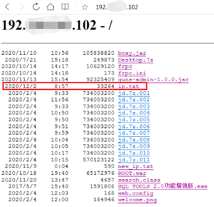Open the frpc.ini config link
Viewport: 214px width, 207px height.
coord(132,73)
